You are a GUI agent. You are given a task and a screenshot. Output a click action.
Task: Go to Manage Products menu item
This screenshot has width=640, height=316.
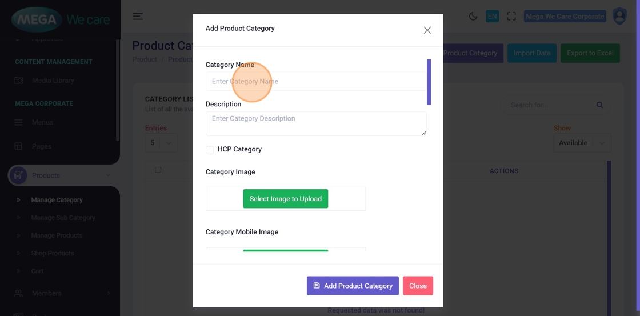click(57, 235)
